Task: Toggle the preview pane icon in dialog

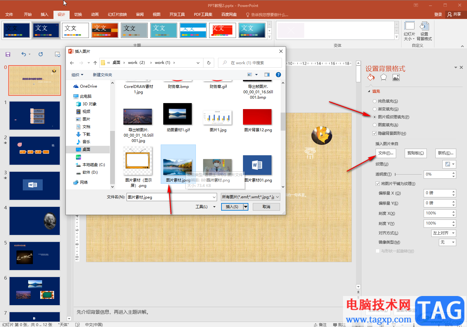Action: point(267,75)
